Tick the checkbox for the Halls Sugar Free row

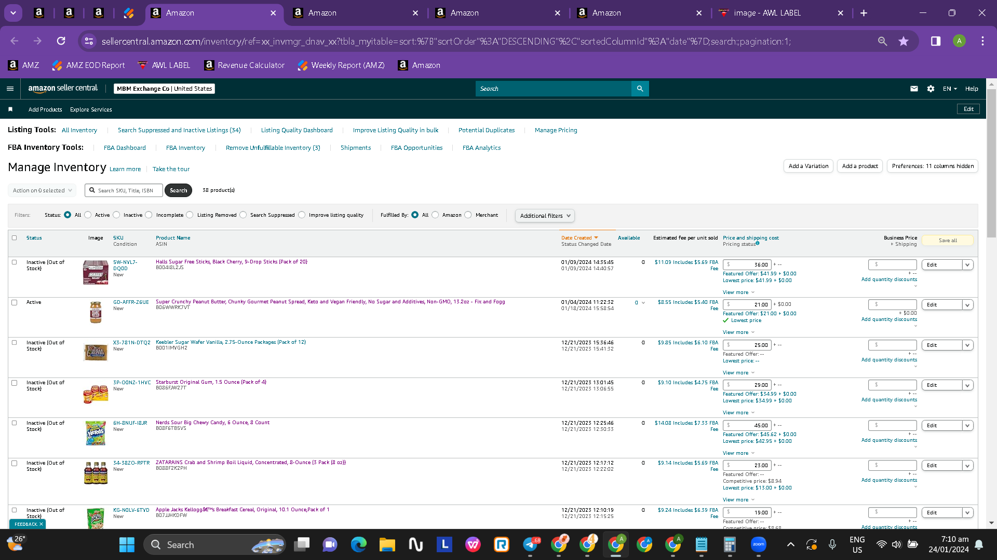pos(15,262)
